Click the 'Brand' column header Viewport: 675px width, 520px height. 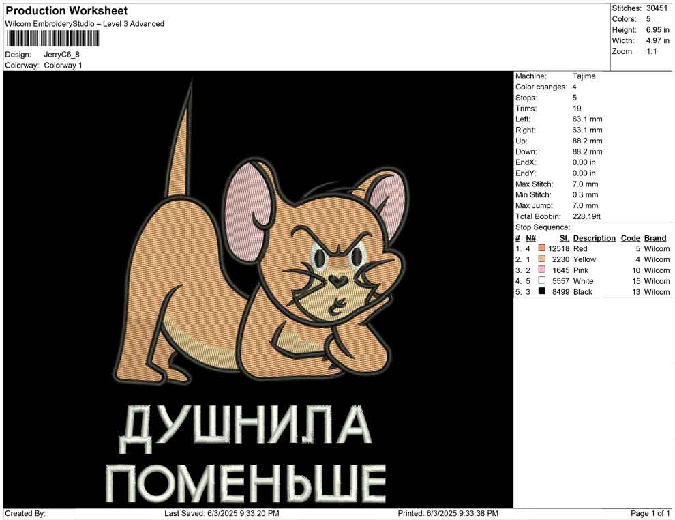655,238
